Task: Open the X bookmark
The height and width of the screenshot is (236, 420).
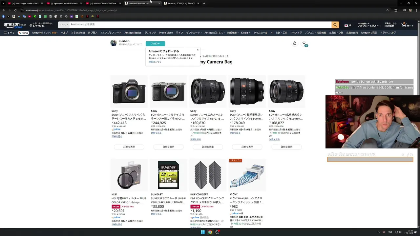Action: (9, 16)
